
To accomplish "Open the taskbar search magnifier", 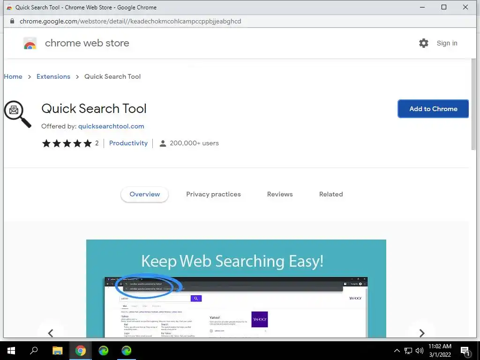I will [34, 351].
